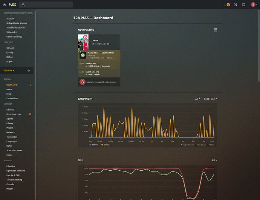Click the main page vertical scrollbar
Viewport: 260px width, 200px height.
point(259,45)
